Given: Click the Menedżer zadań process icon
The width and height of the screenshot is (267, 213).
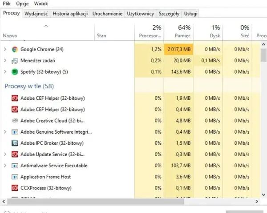Looking at the screenshot, I should 15,61.
